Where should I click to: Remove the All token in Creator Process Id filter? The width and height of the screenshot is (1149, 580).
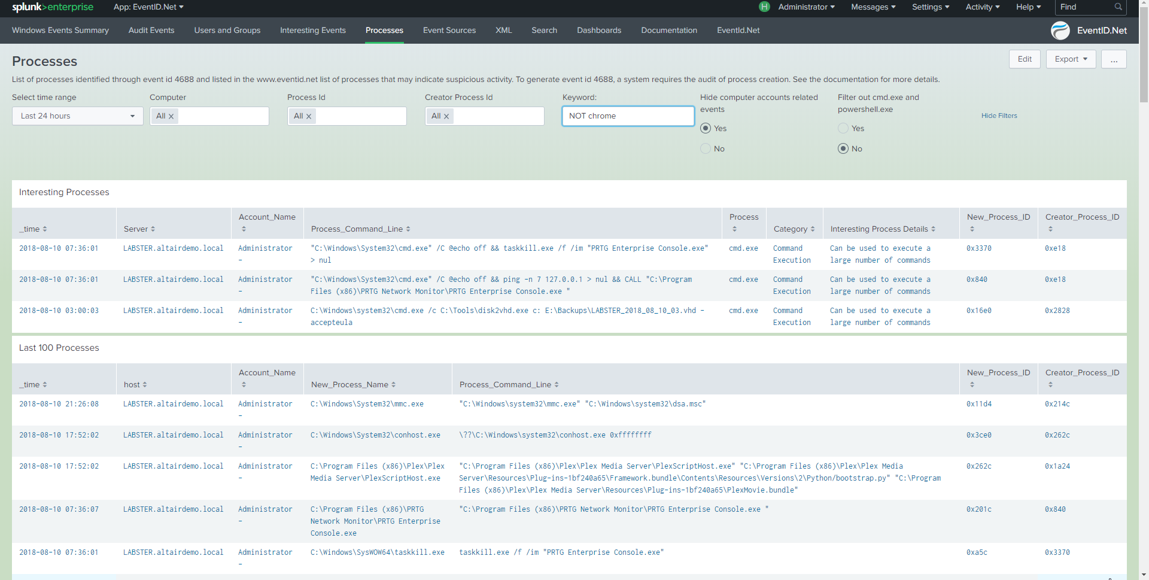tap(446, 117)
